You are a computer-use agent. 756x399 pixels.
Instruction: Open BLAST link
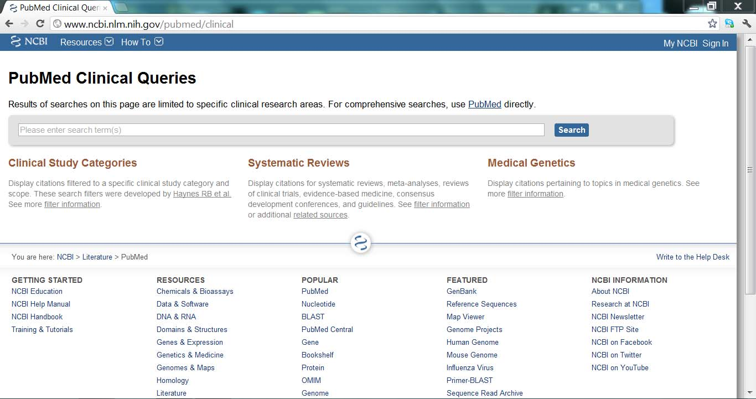point(313,317)
